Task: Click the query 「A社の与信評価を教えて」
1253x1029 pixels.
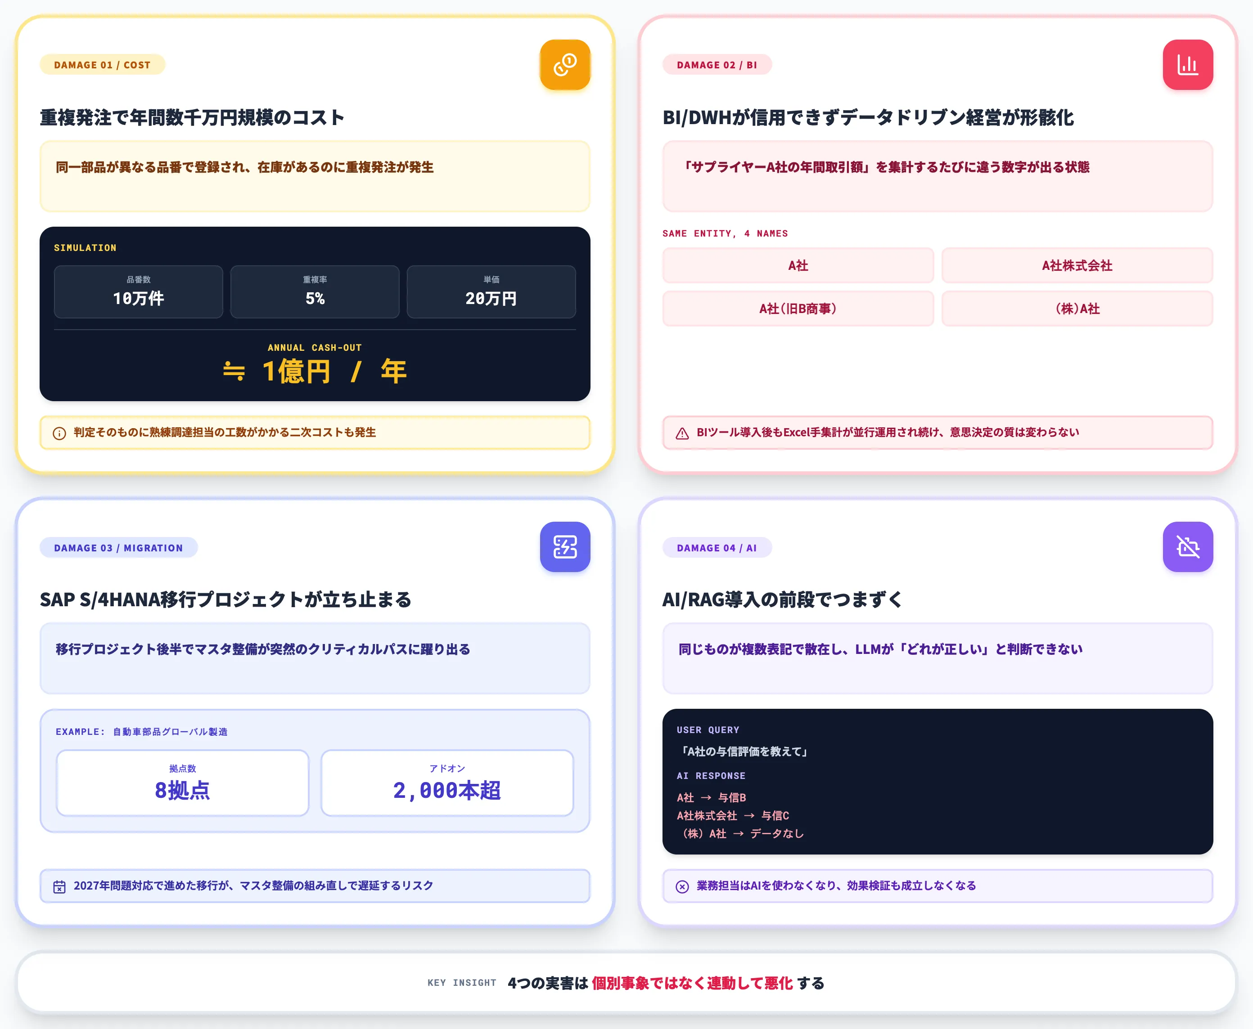Action: coord(744,752)
